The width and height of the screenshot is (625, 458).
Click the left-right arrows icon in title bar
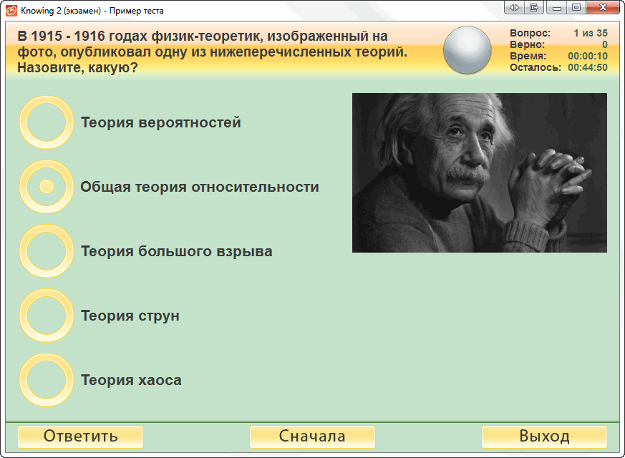click(x=514, y=8)
